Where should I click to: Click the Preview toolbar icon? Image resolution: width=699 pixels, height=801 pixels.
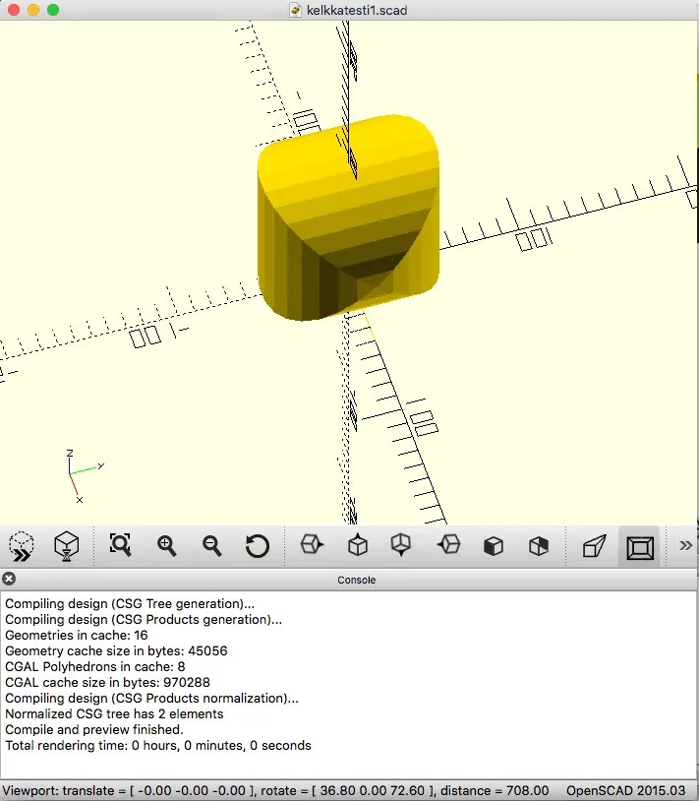pos(22,546)
